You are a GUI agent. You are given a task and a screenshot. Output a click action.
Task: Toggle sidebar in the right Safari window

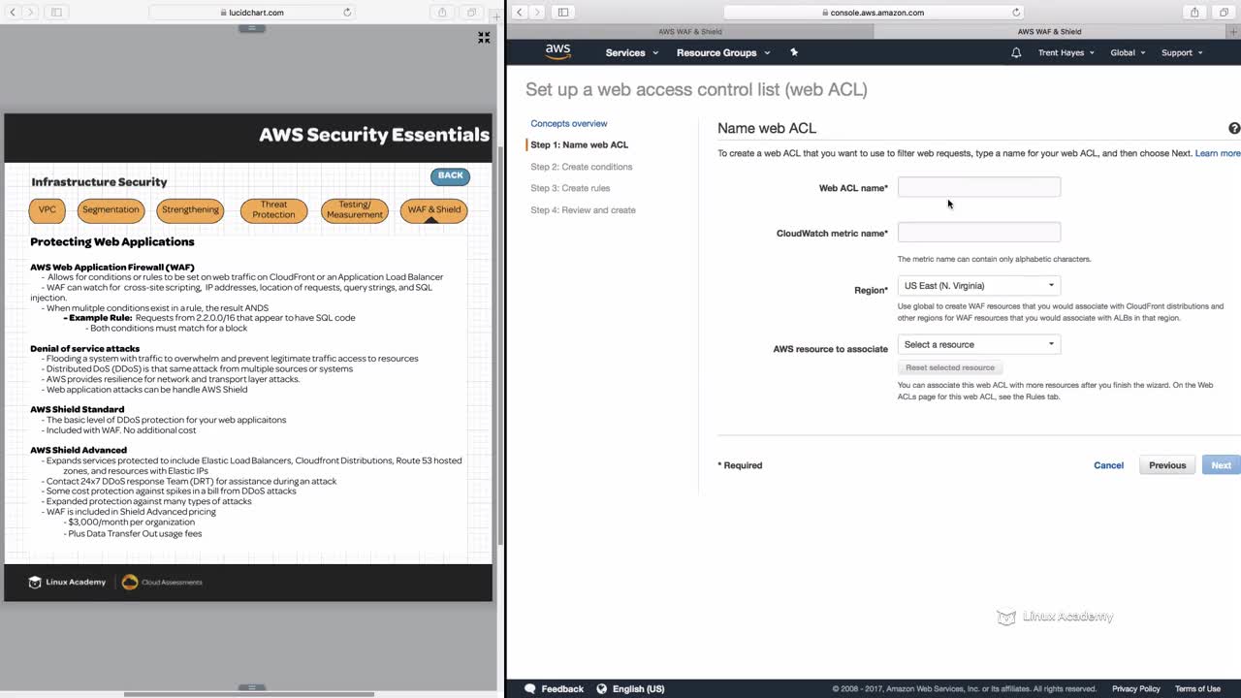point(562,12)
